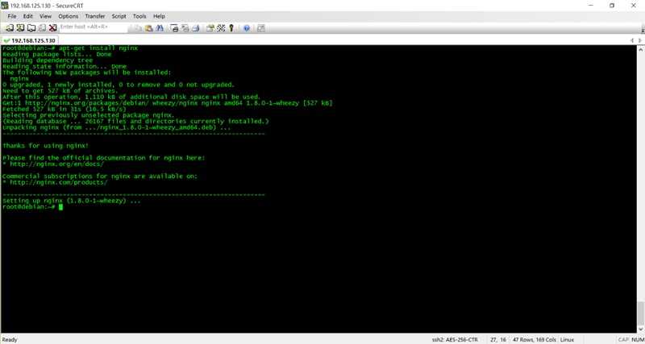
Task: Click the Connect in Tab icon
Action: coord(31,28)
